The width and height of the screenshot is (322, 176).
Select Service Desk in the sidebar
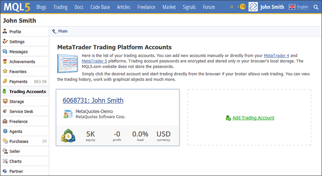[x=21, y=111]
